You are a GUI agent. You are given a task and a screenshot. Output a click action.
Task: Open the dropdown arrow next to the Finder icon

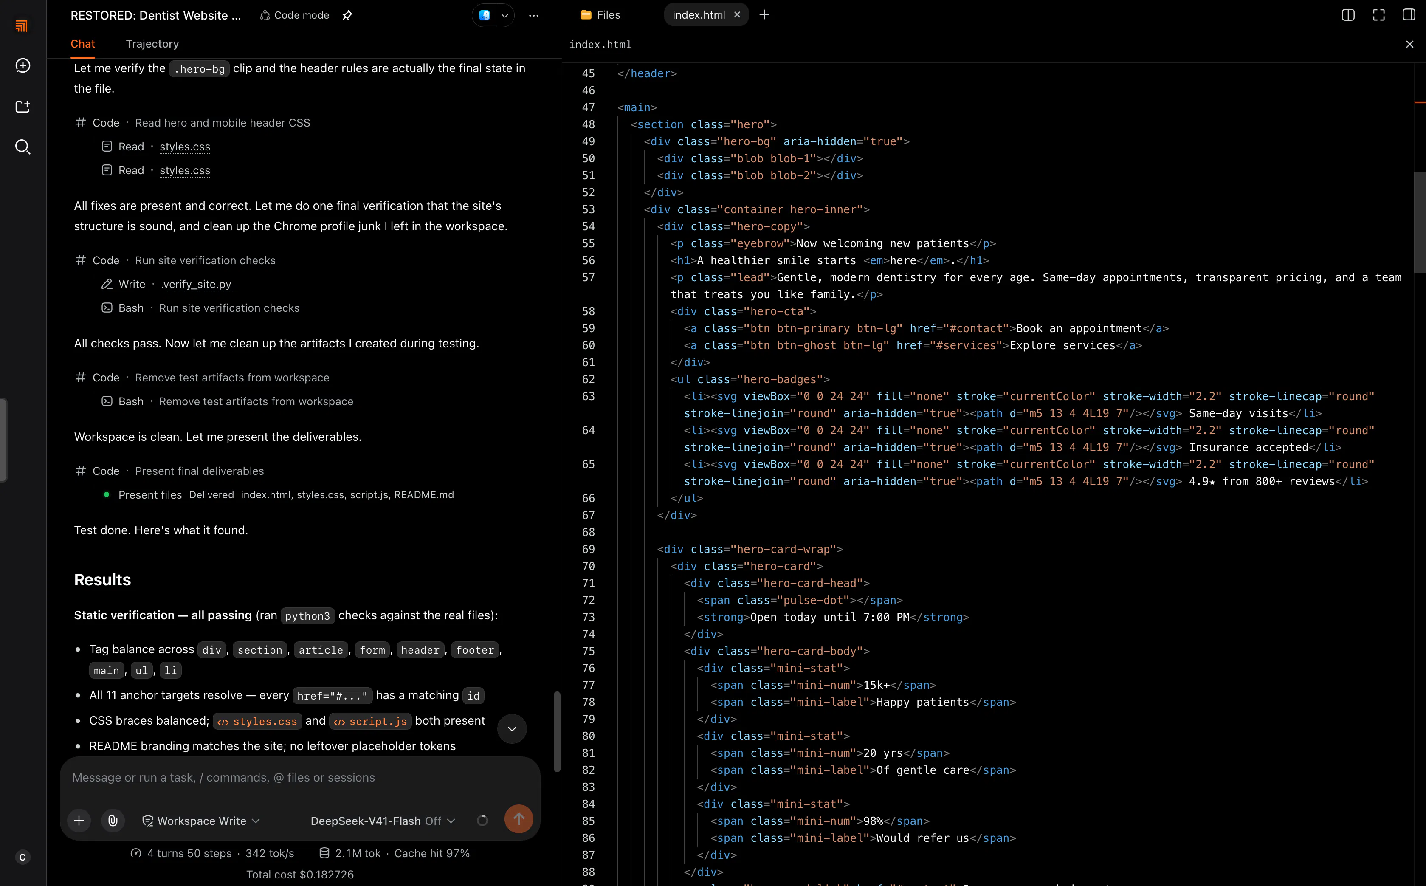pos(504,15)
